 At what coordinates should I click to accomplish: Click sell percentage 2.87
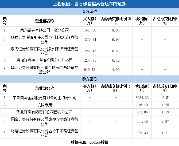[x=165, y=121]
